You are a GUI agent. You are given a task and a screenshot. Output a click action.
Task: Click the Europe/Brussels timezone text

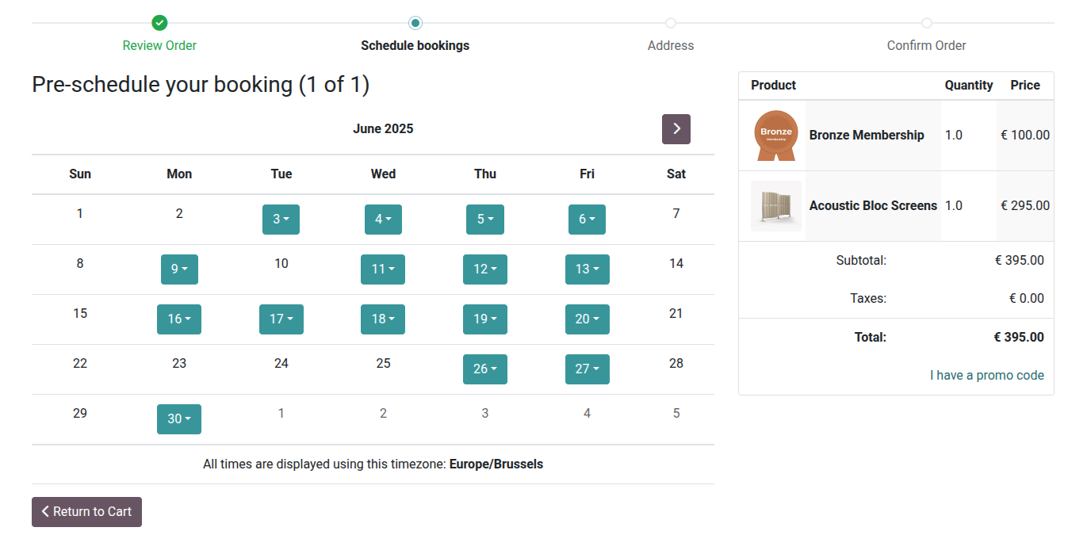tap(496, 464)
